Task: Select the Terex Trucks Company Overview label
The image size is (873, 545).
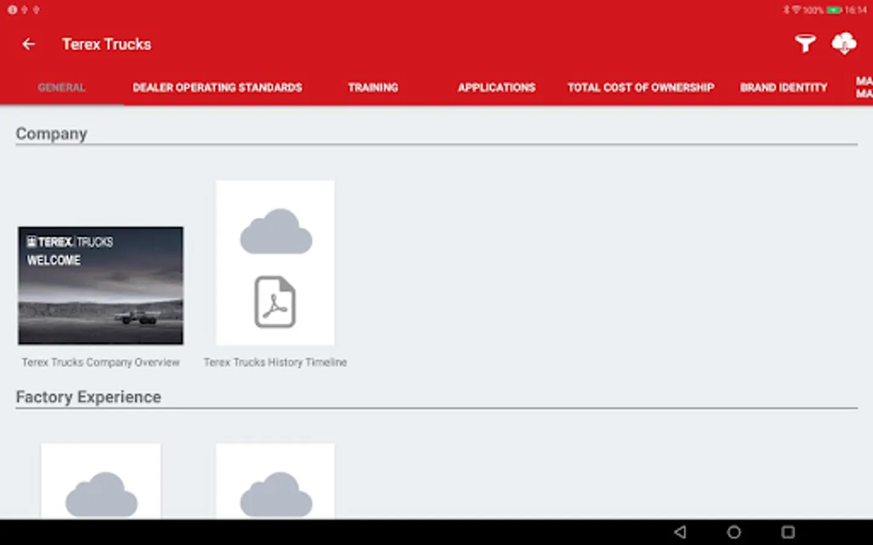Action: pos(101,362)
